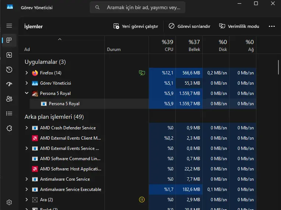
Task: Click Antimalware Service Executable CPU %1,7
Action: point(168,189)
